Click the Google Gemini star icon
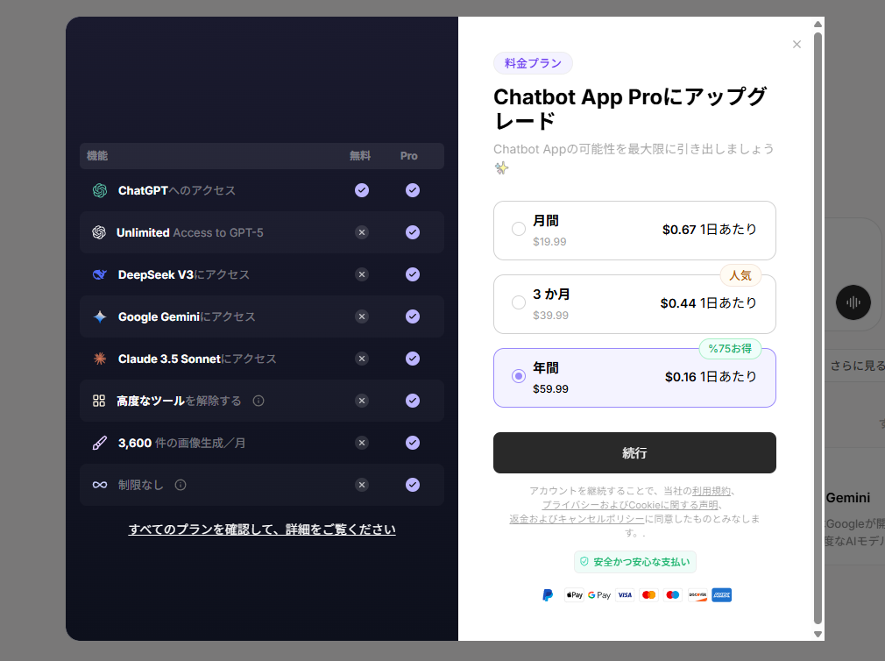Viewport: 885px width, 661px height. (x=100, y=316)
